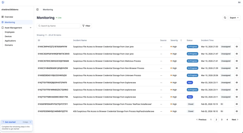
Task: Click the search magnifier icon
Action: [39, 26]
